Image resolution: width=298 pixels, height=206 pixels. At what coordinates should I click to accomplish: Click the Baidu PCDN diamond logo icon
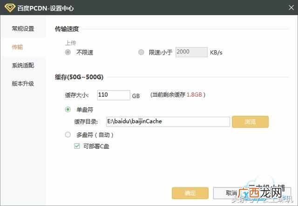[x=10, y=7]
